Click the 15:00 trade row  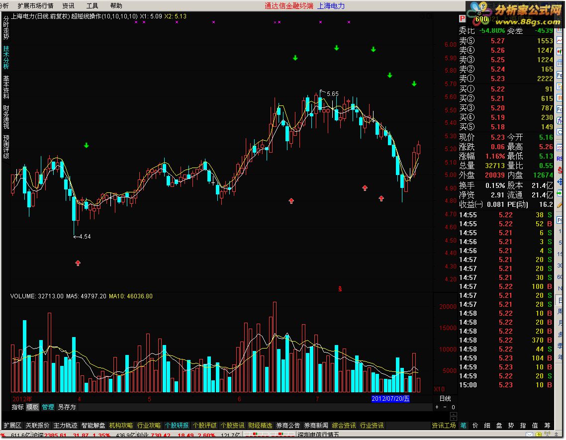click(x=506, y=385)
